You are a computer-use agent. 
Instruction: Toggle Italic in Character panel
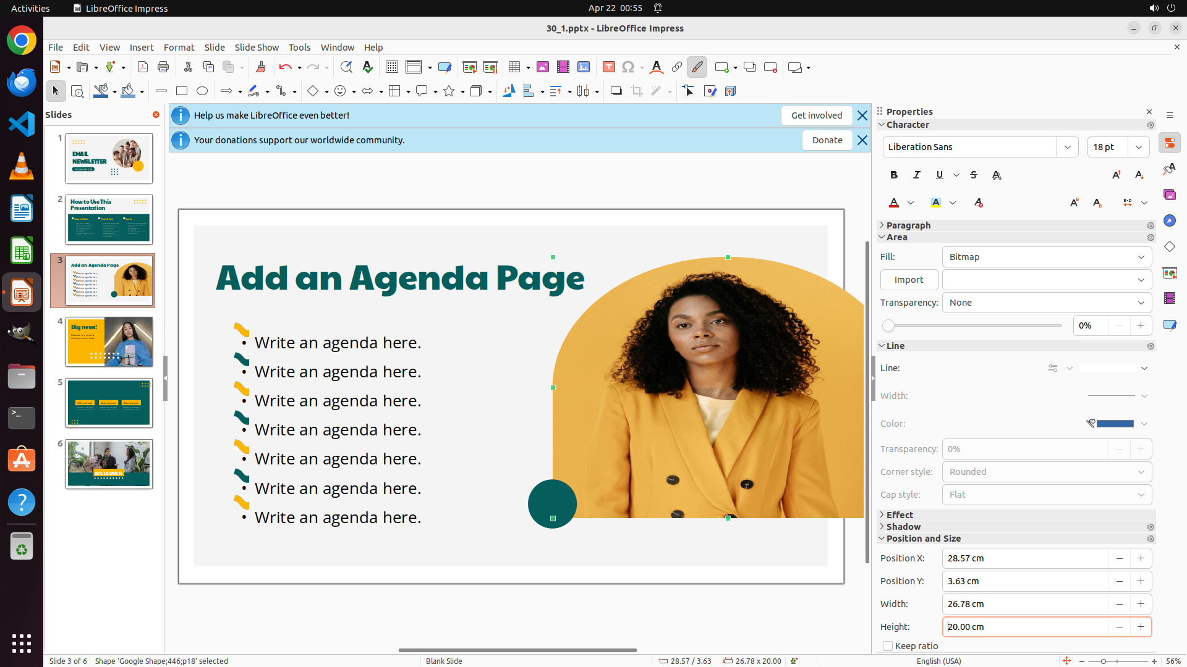(917, 175)
